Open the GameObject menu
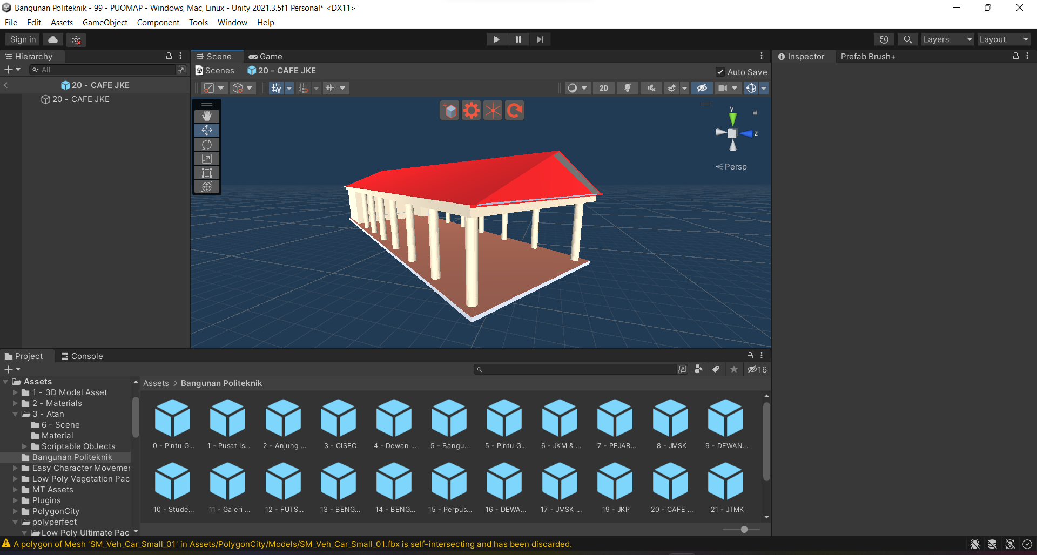 (x=105, y=23)
